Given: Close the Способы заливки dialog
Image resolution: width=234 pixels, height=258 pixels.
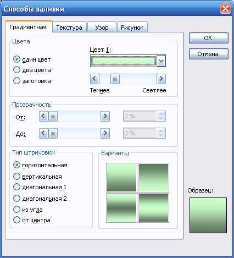Looking at the screenshot, I should click(x=225, y=8).
